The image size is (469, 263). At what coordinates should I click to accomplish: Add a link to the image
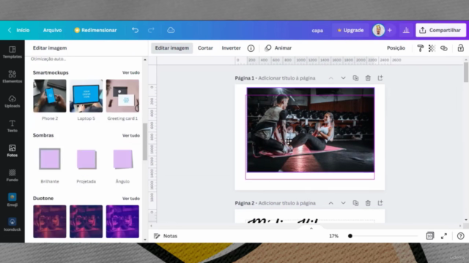pos(444,48)
